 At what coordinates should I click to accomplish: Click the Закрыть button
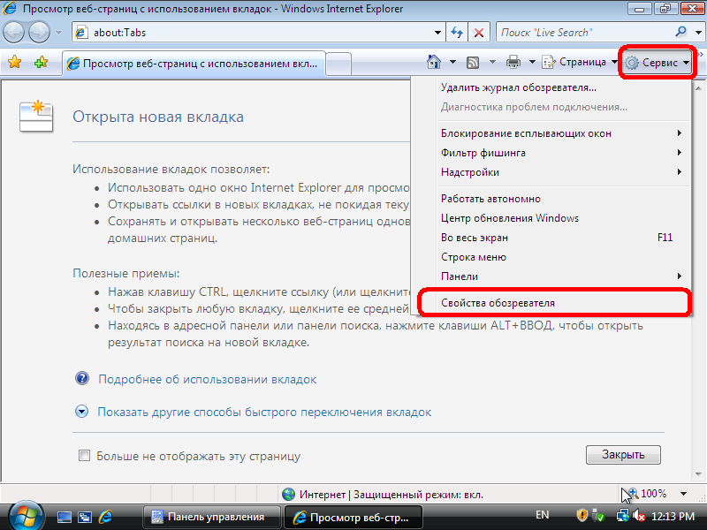(x=623, y=455)
